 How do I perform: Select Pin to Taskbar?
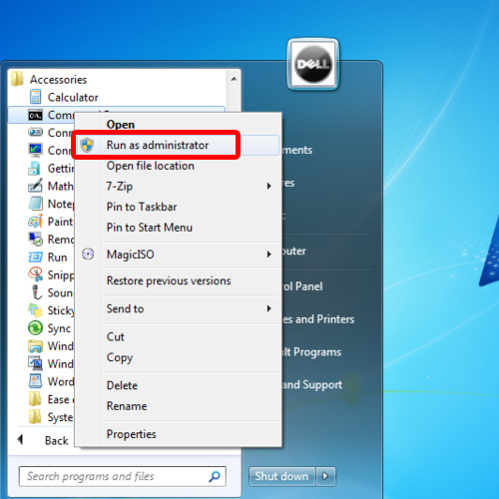coord(142,207)
